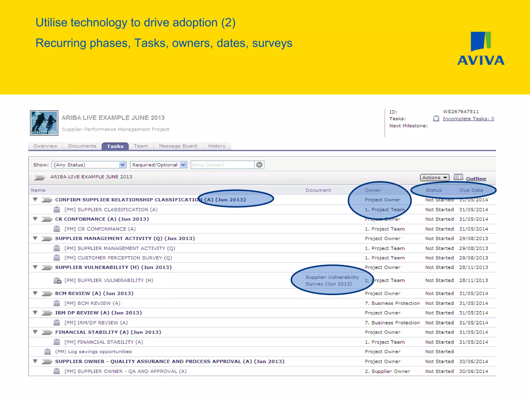The height and width of the screenshot is (397, 530).
Task: Click the 30/06/2014 due date of QUALITY ASSURANCE phase
Action: [474, 361]
